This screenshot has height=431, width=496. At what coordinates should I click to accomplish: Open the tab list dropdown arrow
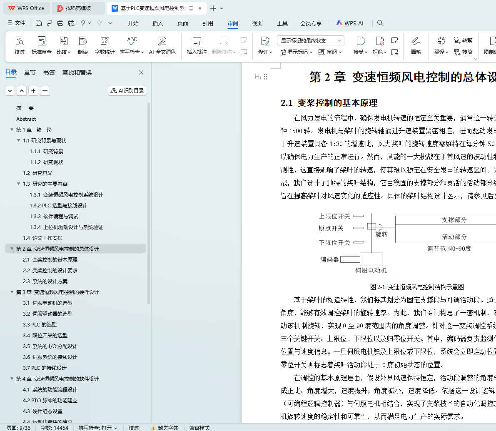point(222,8)
